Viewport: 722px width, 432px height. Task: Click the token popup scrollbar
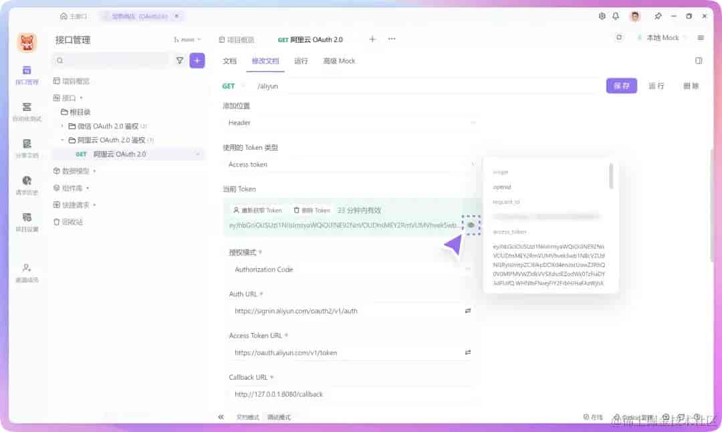coord(611,176)
